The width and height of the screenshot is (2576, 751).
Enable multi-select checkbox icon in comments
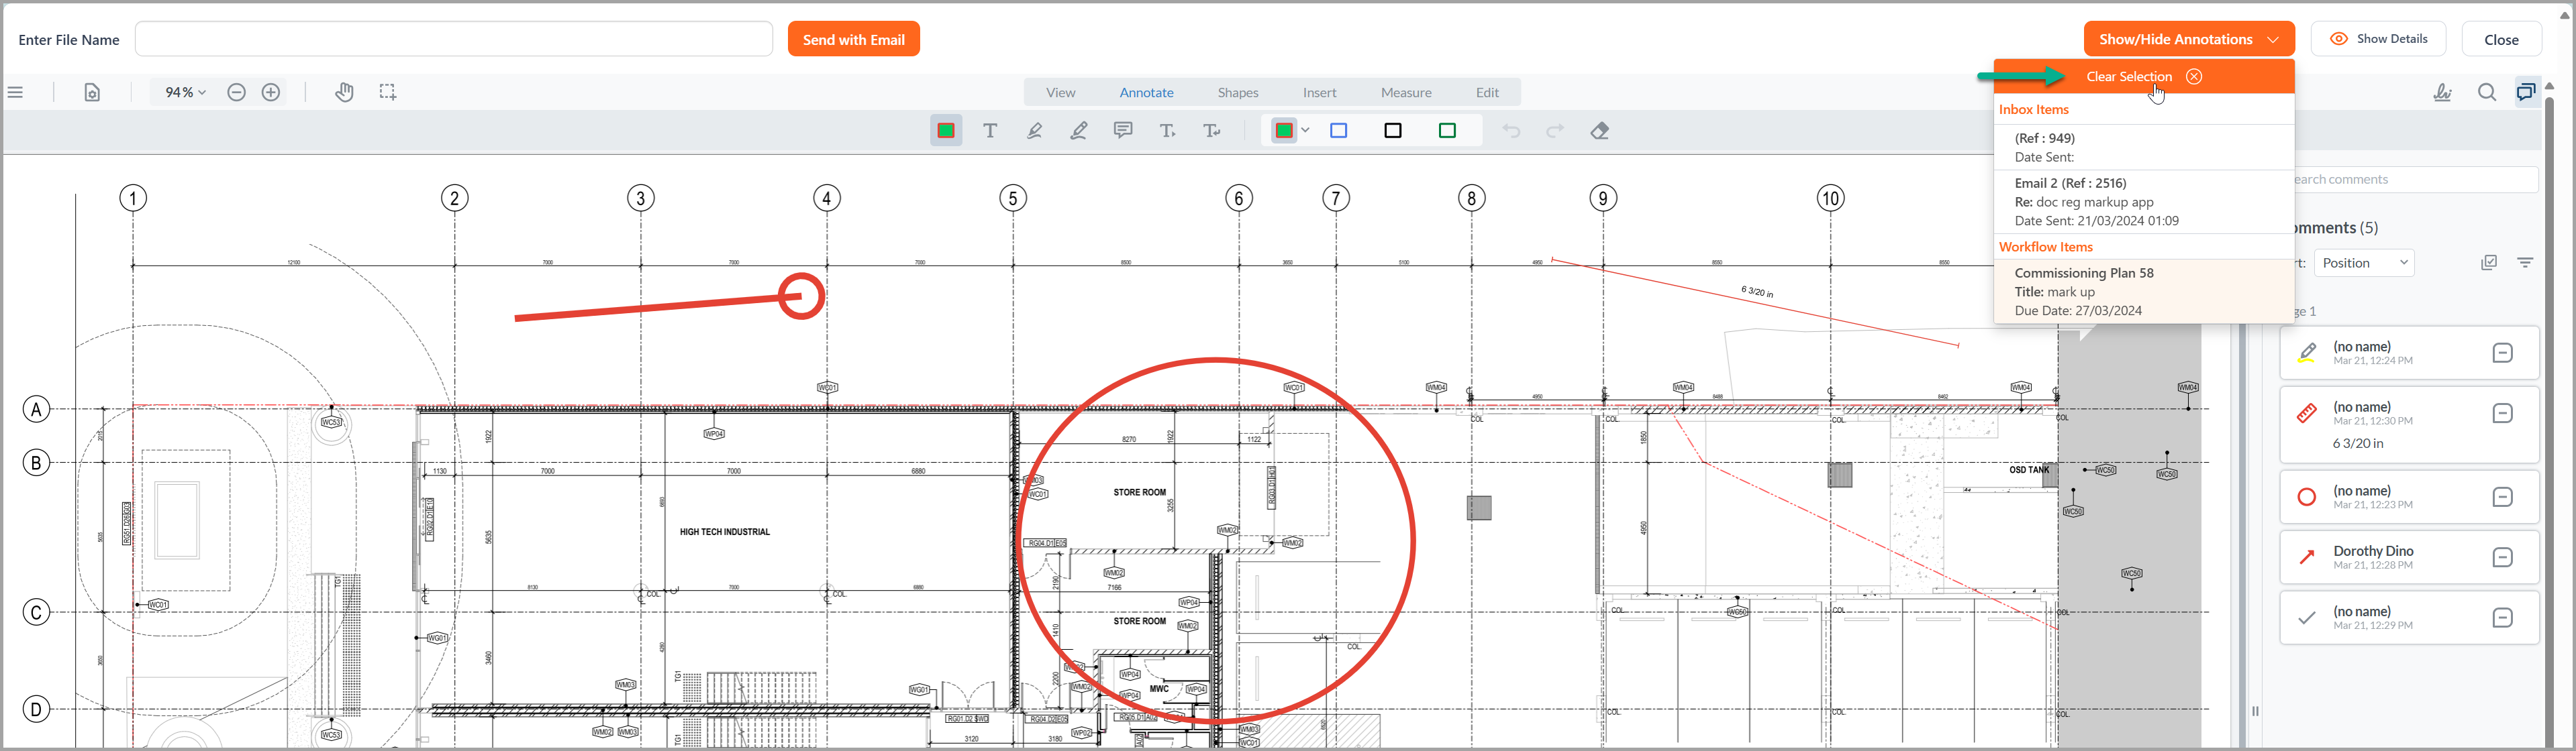[x=2489, y=263]
